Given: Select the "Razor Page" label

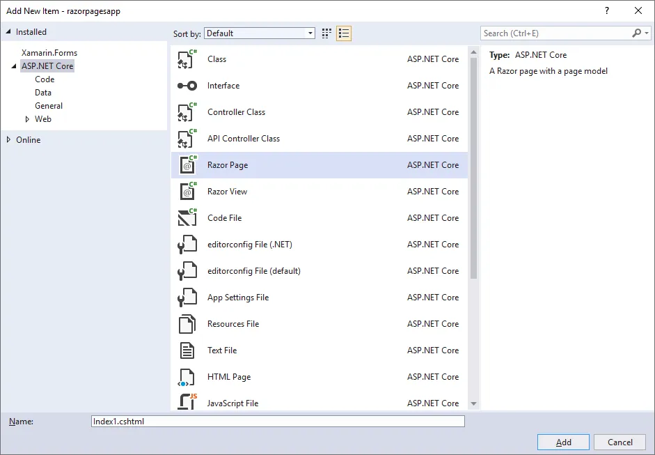Looking at the screenshot, I should coord(228,165).
